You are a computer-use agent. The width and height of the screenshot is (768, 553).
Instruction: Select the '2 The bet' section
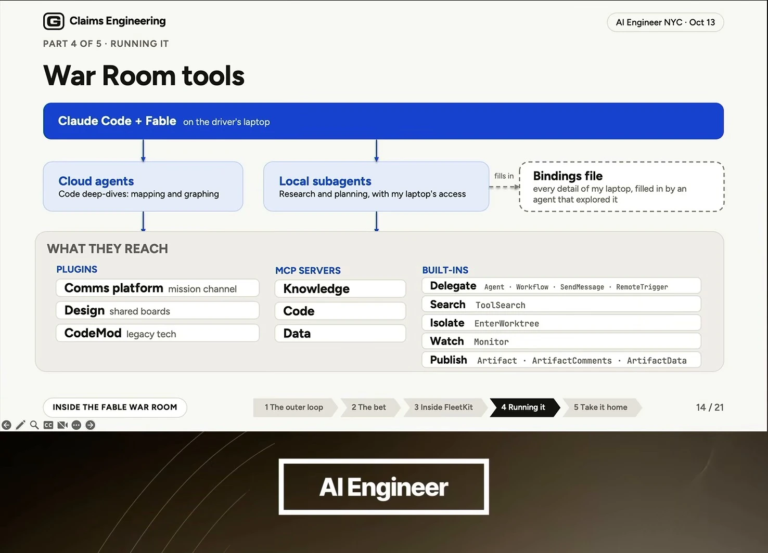click(x=370, y=407)
